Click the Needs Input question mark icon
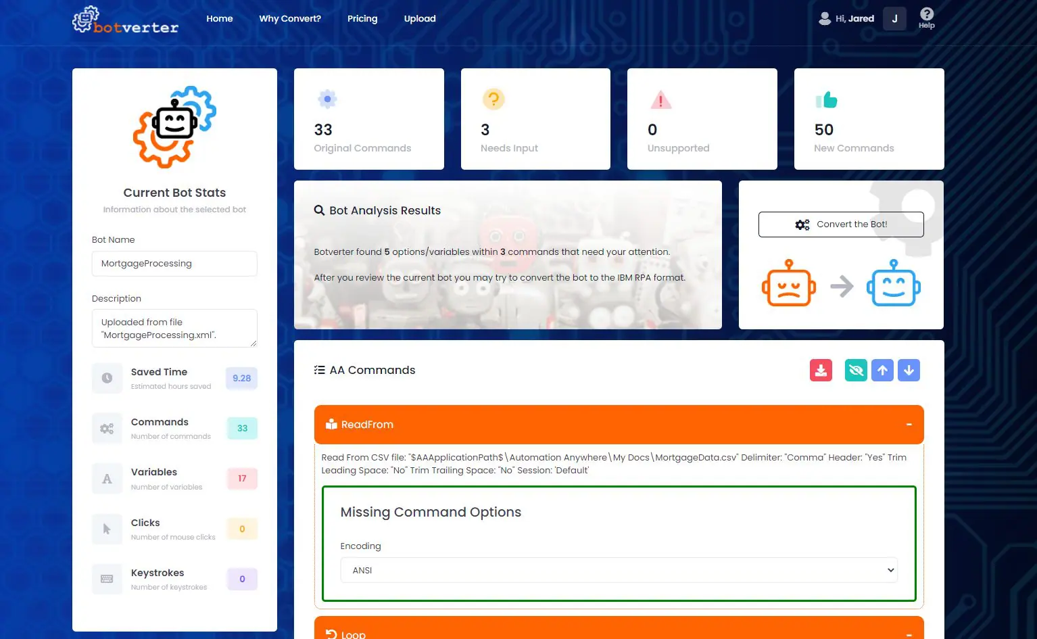 coord(493,99)
